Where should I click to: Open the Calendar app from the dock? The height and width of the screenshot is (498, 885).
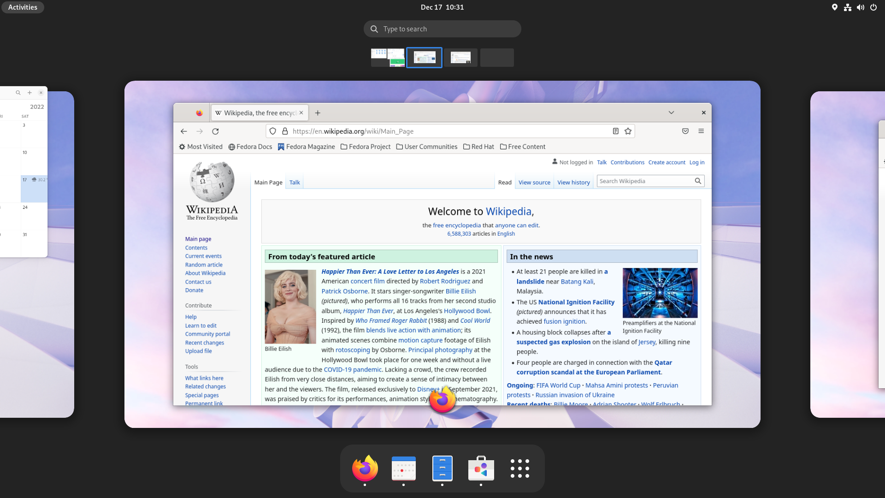point(403,468)
